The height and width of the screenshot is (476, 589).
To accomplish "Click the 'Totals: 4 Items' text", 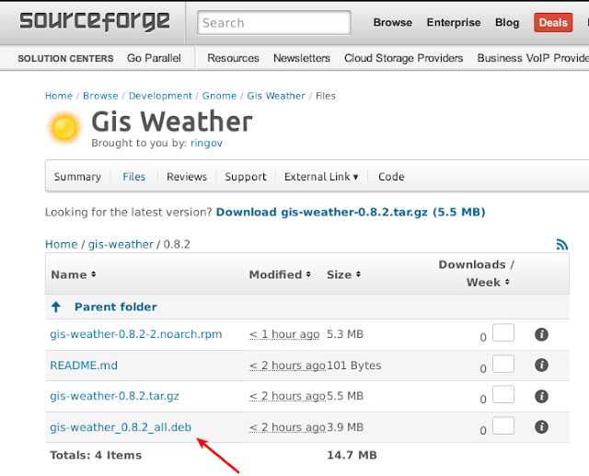I will [96, 455].
